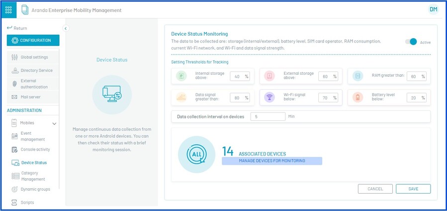The height and width of the screenshot is (211, 447).
Task: Open the Scripts section
Action: 27,203
